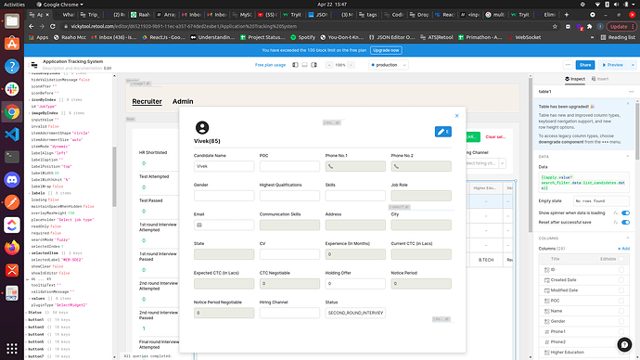Viewport: 640px width, 360px height.
Task: Expand the selectedItem tree node
Action: [x=30, y=253]
